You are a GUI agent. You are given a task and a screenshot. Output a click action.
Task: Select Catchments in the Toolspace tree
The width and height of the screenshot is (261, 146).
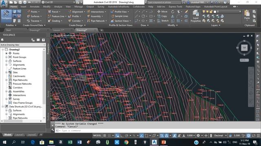click(19, 76)
